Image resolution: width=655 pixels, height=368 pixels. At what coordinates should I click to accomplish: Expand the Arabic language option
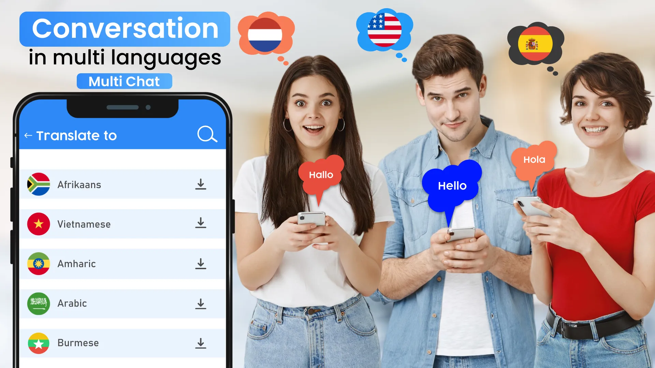pos(201,303)
